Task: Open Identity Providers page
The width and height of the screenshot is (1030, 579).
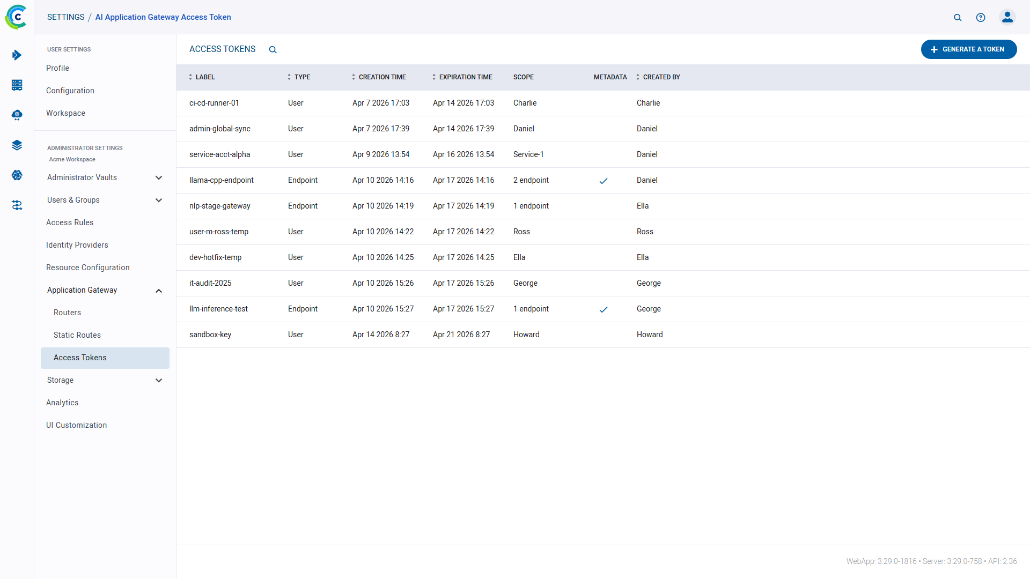Action: tap(77, 245)
